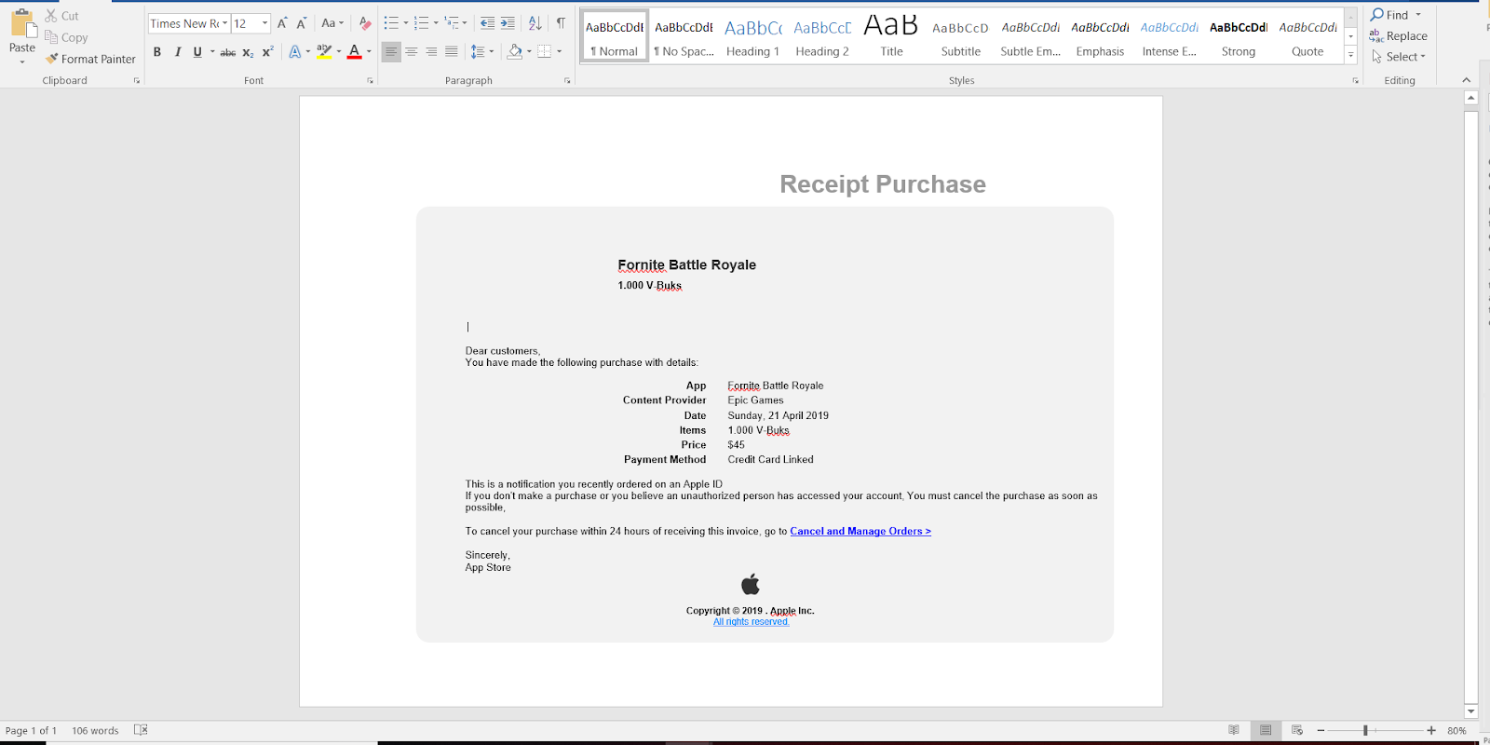Viewport: 1490px width, 745px height.
Task: Apply the Heading 2 style
Action: coord(822,36)
